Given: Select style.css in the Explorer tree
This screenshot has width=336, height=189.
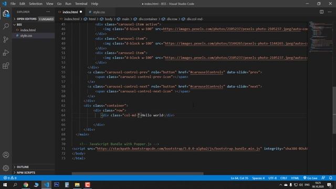Looking at the screenshot, I should (x=33, y=36).
